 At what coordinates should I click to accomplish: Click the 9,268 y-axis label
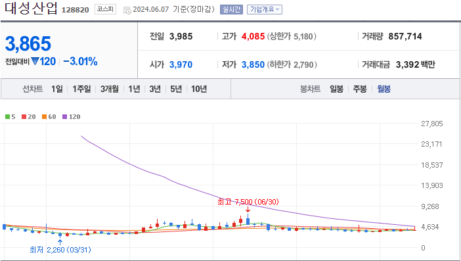pyautogui.click(x=430, y=206)
